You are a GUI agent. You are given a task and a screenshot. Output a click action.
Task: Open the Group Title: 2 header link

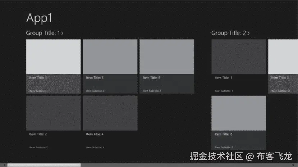pos(230,33)
